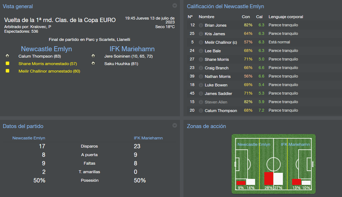Open the Datos del partido panel dropdown arrow
This screenshot has width=342, height=197.
coord(175,126)
